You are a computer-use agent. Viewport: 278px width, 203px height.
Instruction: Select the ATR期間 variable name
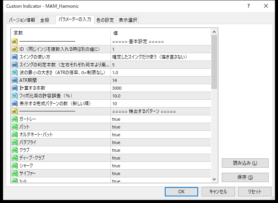(28, 80)
